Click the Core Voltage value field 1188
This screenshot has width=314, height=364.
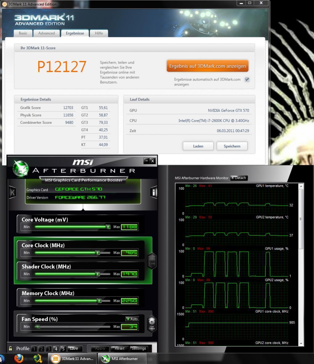coord(129,227)
